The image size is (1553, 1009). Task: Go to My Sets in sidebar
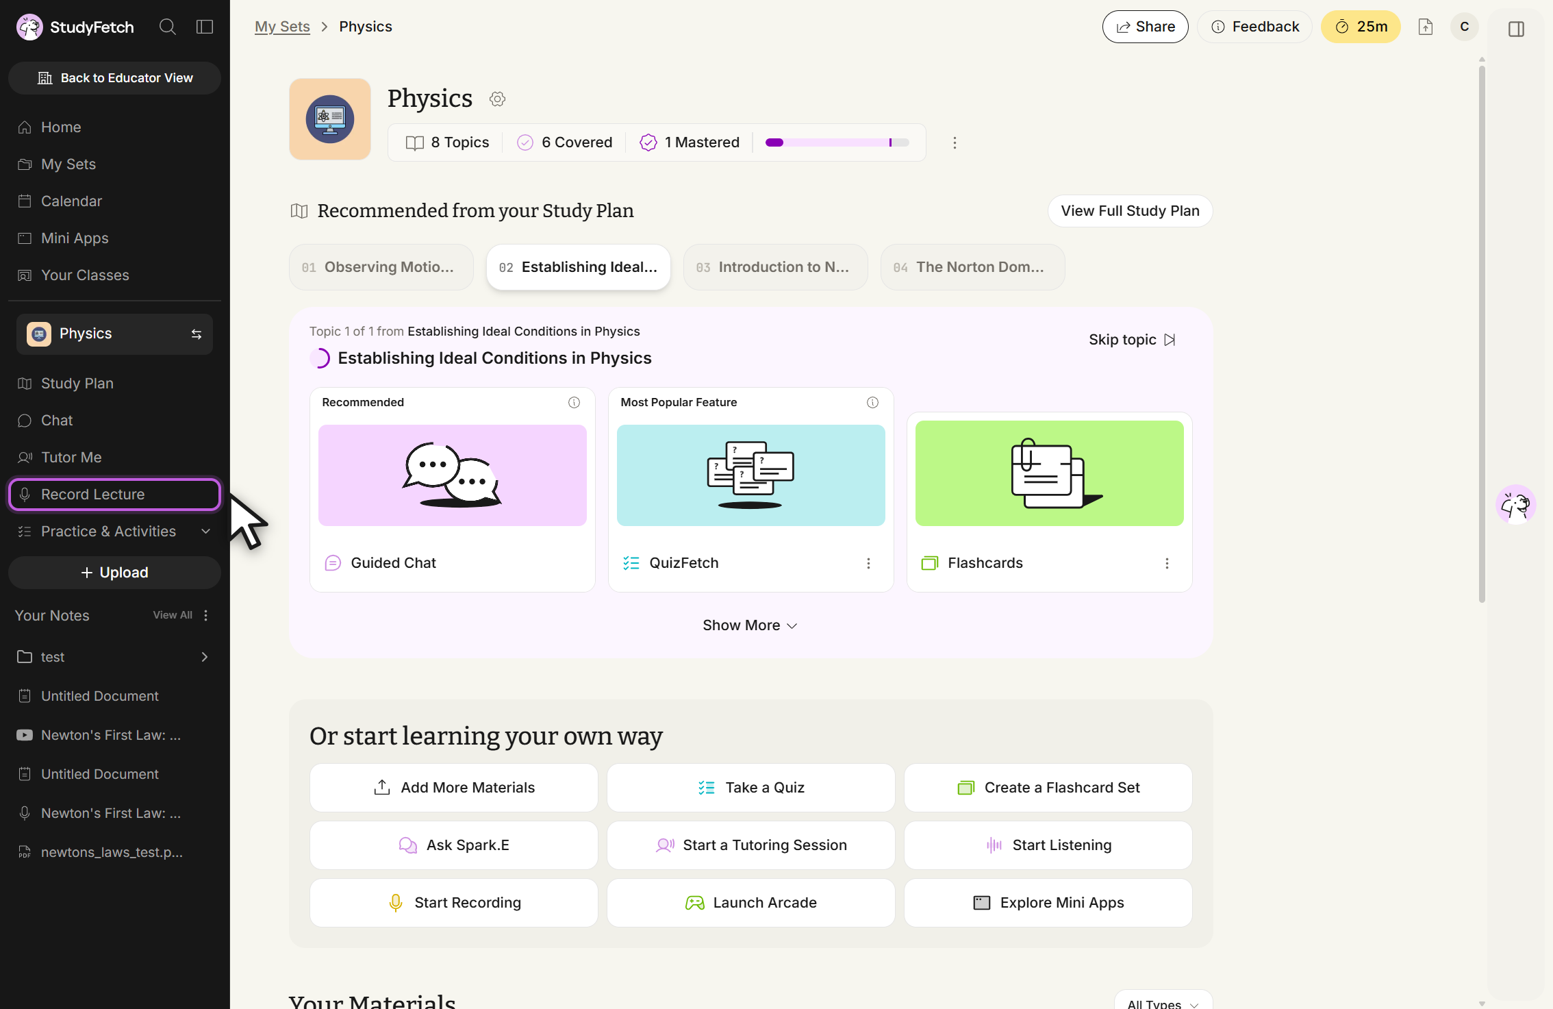coord(114,164)
